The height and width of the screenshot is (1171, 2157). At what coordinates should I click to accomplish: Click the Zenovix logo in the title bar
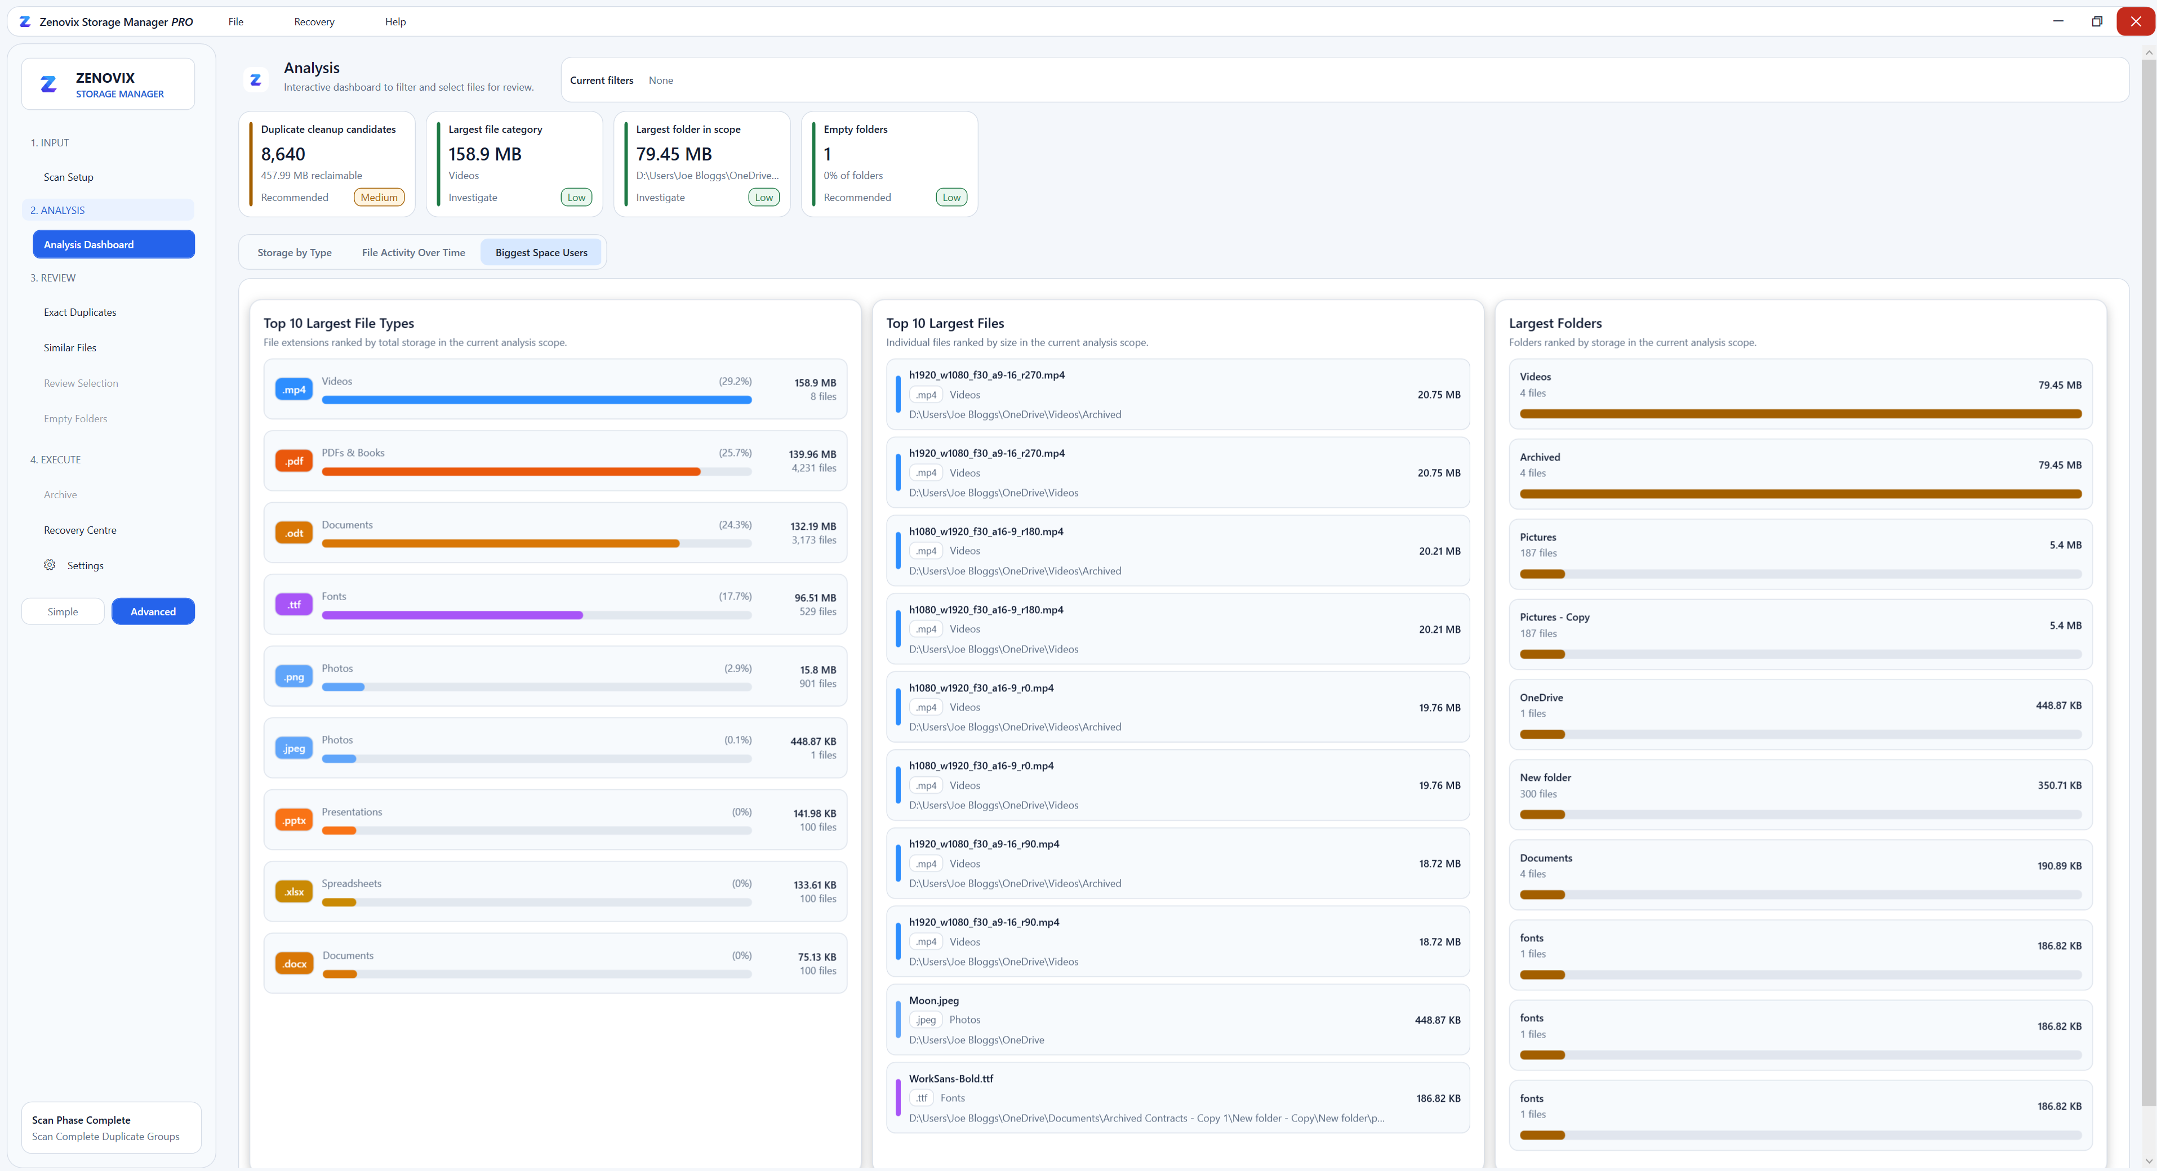click(25, 22)
